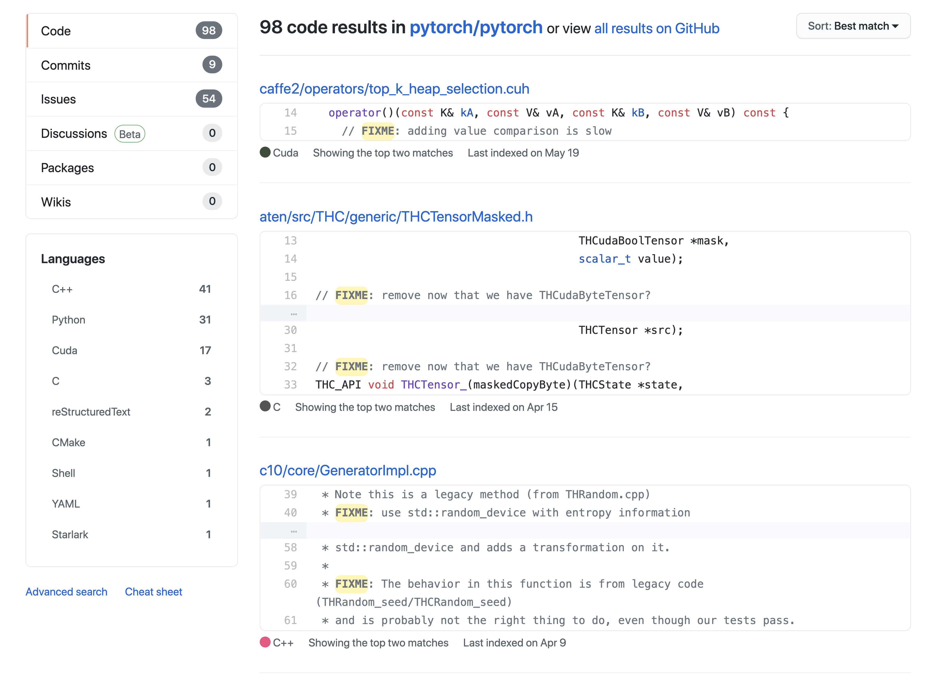Click line number 40 in GeneratorImpl.cpp
Viewport: 927px width, 687px height.
[x=290, y=513]
